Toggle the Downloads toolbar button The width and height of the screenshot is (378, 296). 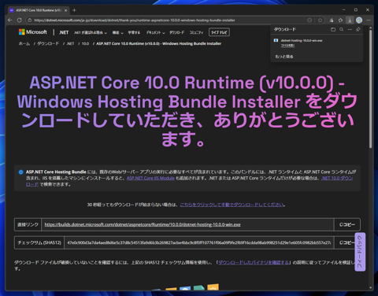pos(350,20)
